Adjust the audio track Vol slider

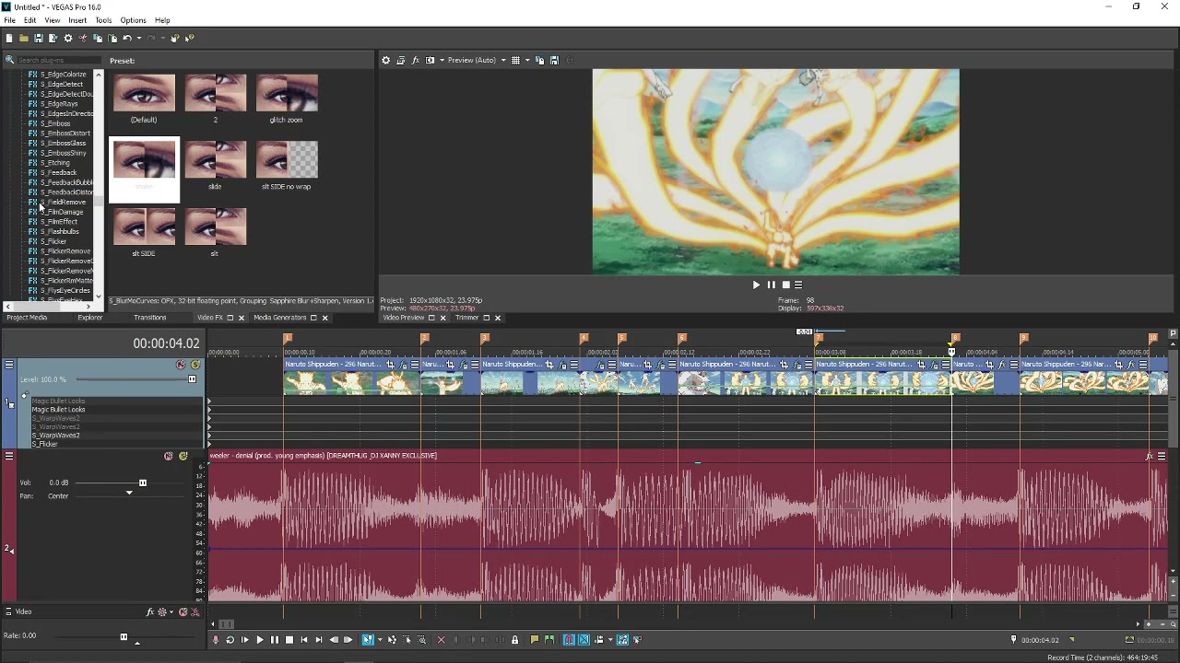[142, 483]
